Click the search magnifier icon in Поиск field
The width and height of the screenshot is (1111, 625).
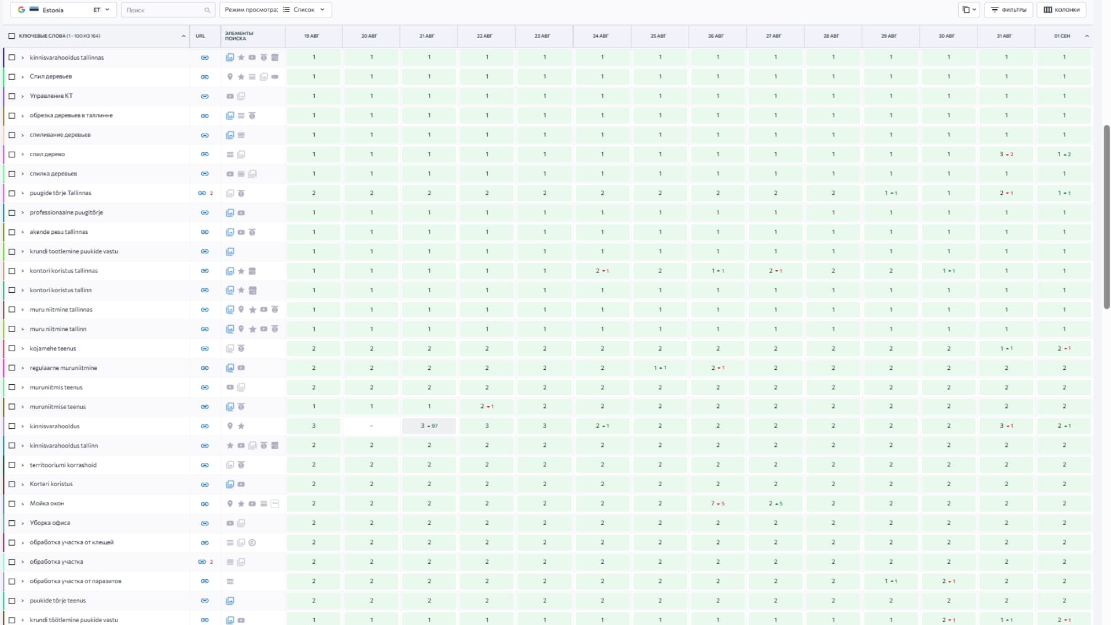[x=207, y=10]
